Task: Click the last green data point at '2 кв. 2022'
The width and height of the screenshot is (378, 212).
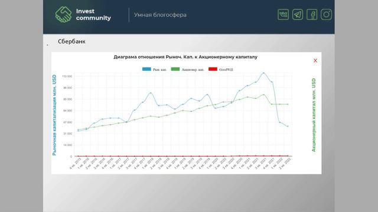Action: click(x=288, y=104)
